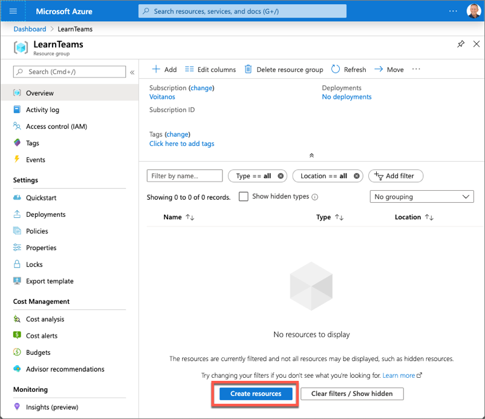Sort by Location column
The image size is (485, 419).
click(414, 217)
